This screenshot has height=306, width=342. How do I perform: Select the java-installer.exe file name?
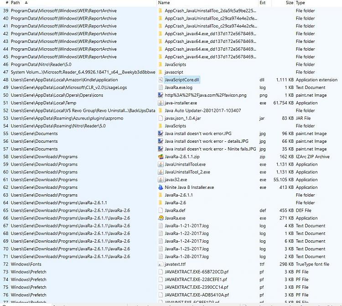point(181,103)
